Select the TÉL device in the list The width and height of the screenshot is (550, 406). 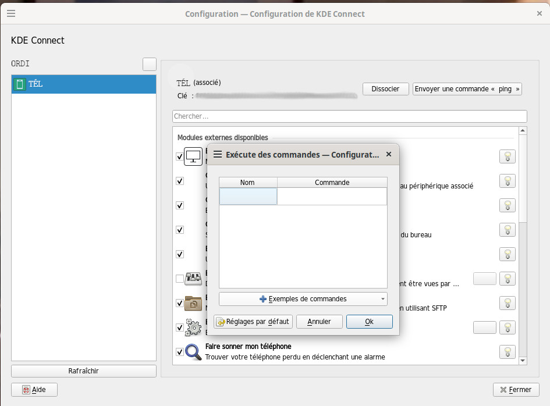tap(84, 84)
